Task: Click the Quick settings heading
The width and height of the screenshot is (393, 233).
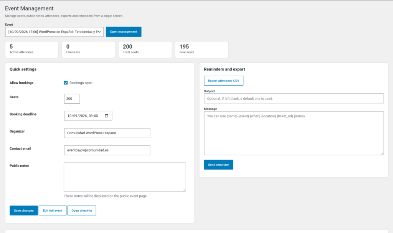Action: tap(23, 69)
